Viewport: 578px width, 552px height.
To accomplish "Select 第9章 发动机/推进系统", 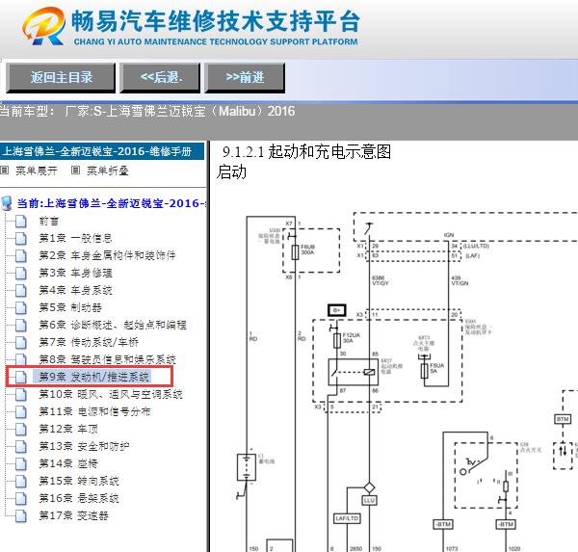I will (94, 377).
